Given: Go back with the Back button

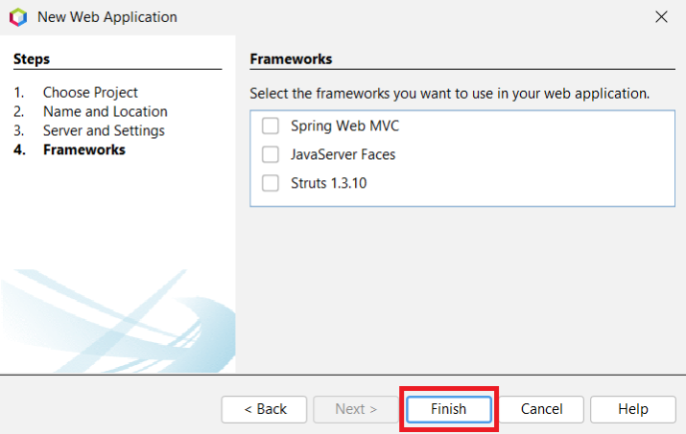Looking at the screenshot, I should 264,409.
